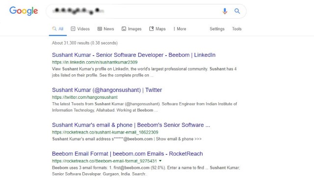Open the Videos results tab
Screen dimensions: 314x181
[x=80, y=29]
